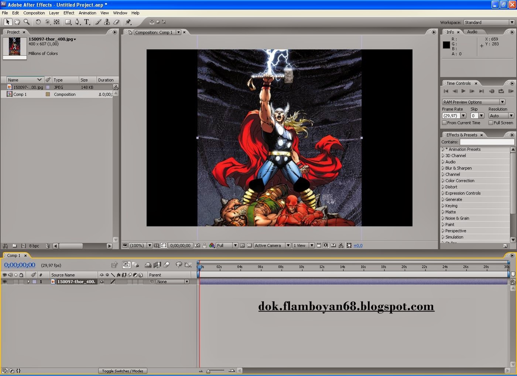This screenshot has width=517, height=376.
Task: Click the Comp Flowchart View icon
Action: (340, 246)
